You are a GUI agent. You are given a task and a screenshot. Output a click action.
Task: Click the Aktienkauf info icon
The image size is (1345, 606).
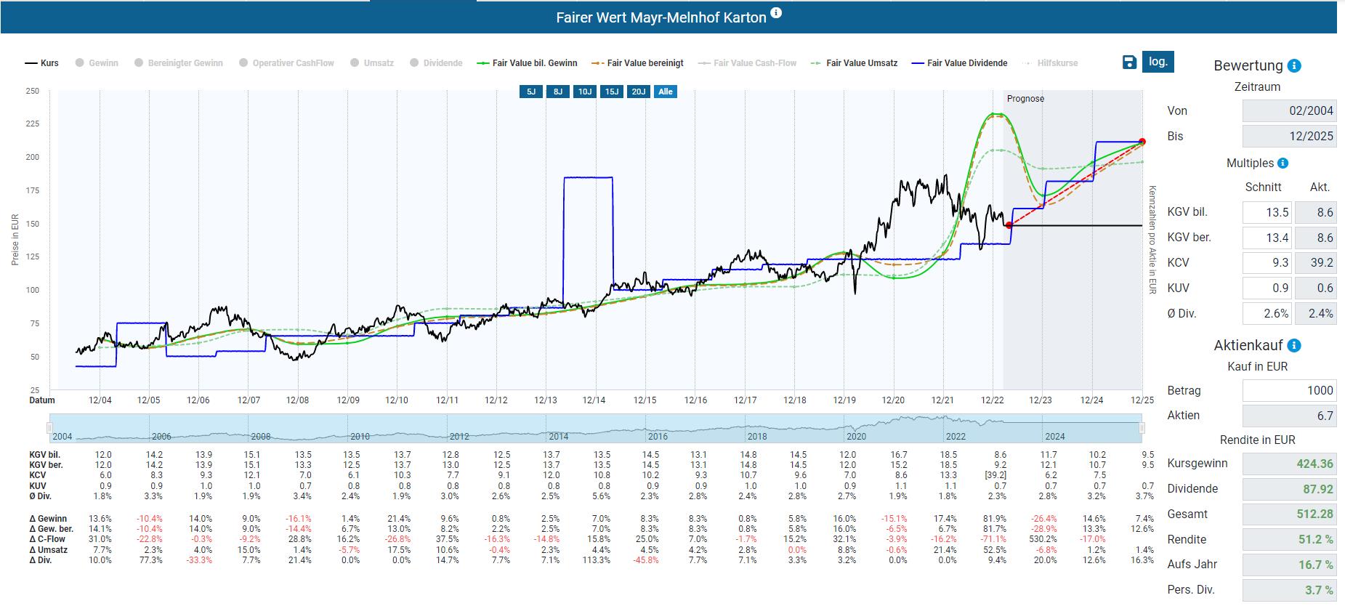pos(1294,346)
